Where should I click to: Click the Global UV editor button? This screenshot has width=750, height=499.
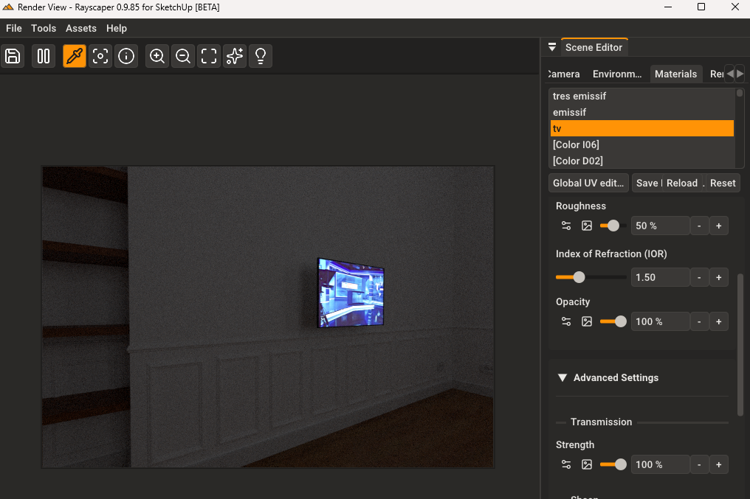tap(588, 183)
